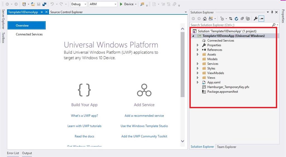Click the Save All icon

44,4
